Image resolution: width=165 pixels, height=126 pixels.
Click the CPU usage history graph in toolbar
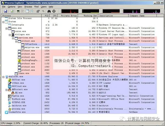pos(70,11)
